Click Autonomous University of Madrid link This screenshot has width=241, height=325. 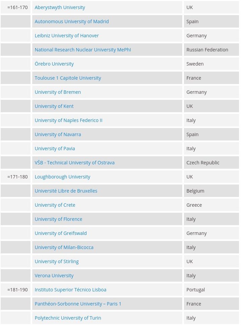[71, 22]
